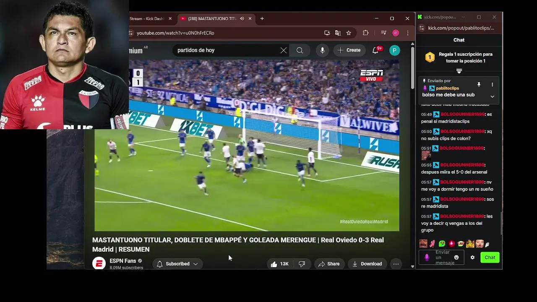
Task: Click the Chrome profile avatar in toolbar
Action: point(396,33)
